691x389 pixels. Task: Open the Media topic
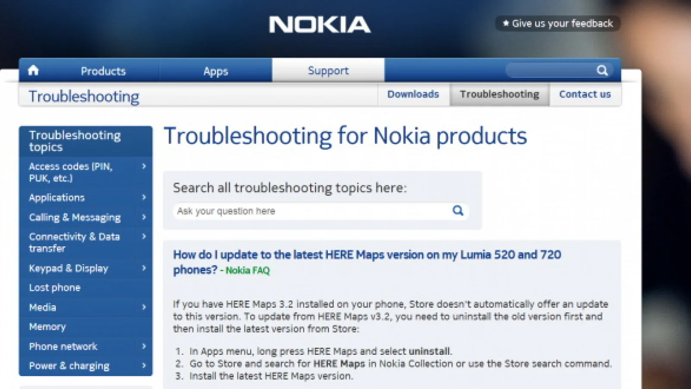pos(42,307)
